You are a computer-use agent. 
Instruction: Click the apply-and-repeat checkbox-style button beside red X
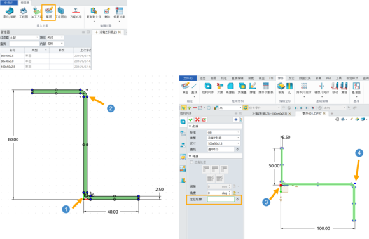tap(204, 120)
